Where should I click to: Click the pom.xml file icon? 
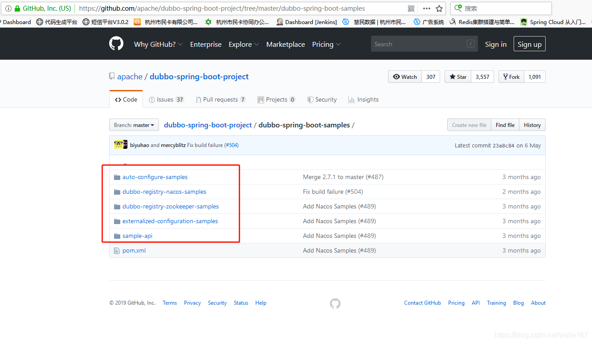pos(117,250)
